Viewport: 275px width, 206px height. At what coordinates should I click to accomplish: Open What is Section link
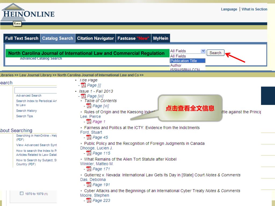(254, 9)
